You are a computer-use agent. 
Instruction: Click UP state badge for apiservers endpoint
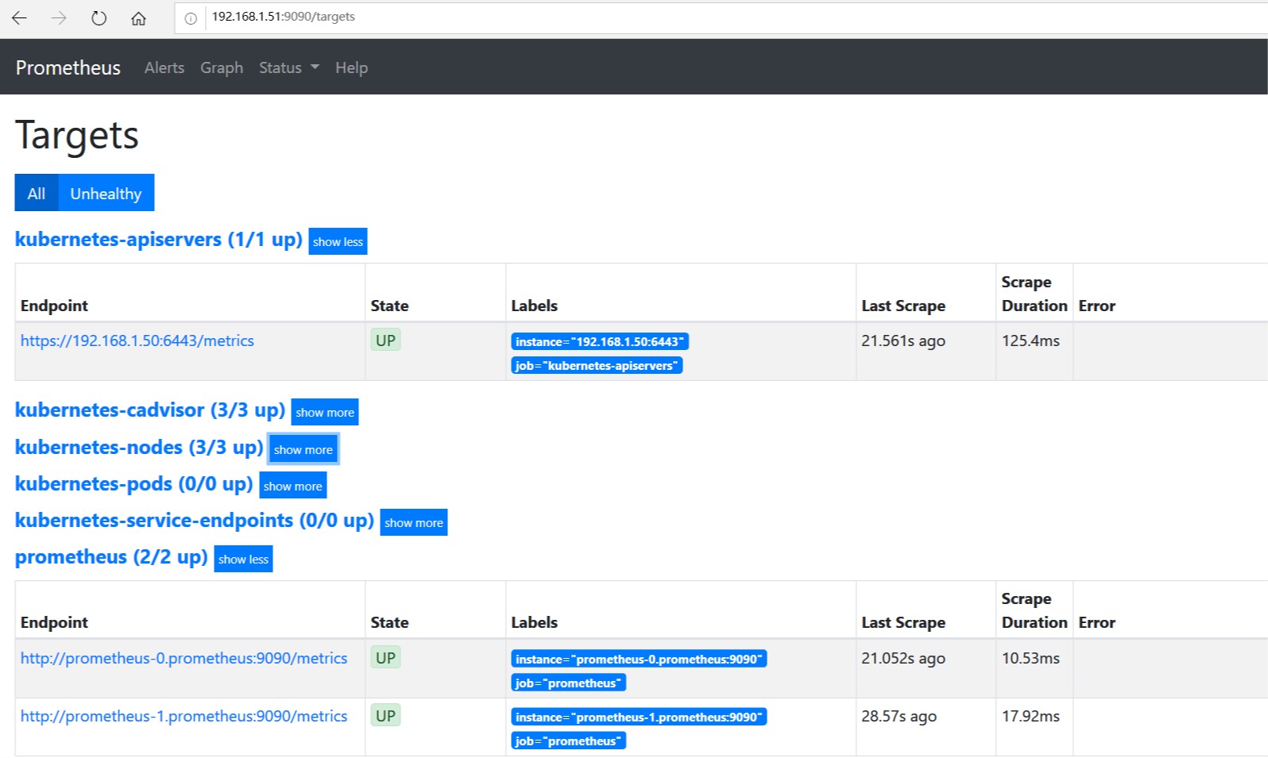click(x=385, y=341)
